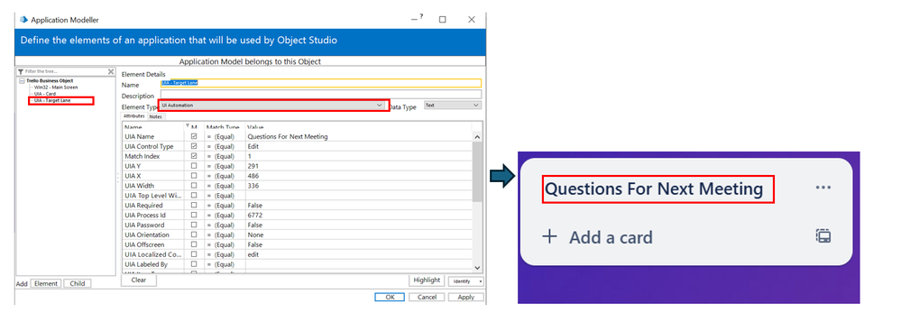901x331 pixels.
Task: Open the help question mark in title bar
Action: pyautogui.click(x=421, y=17)
